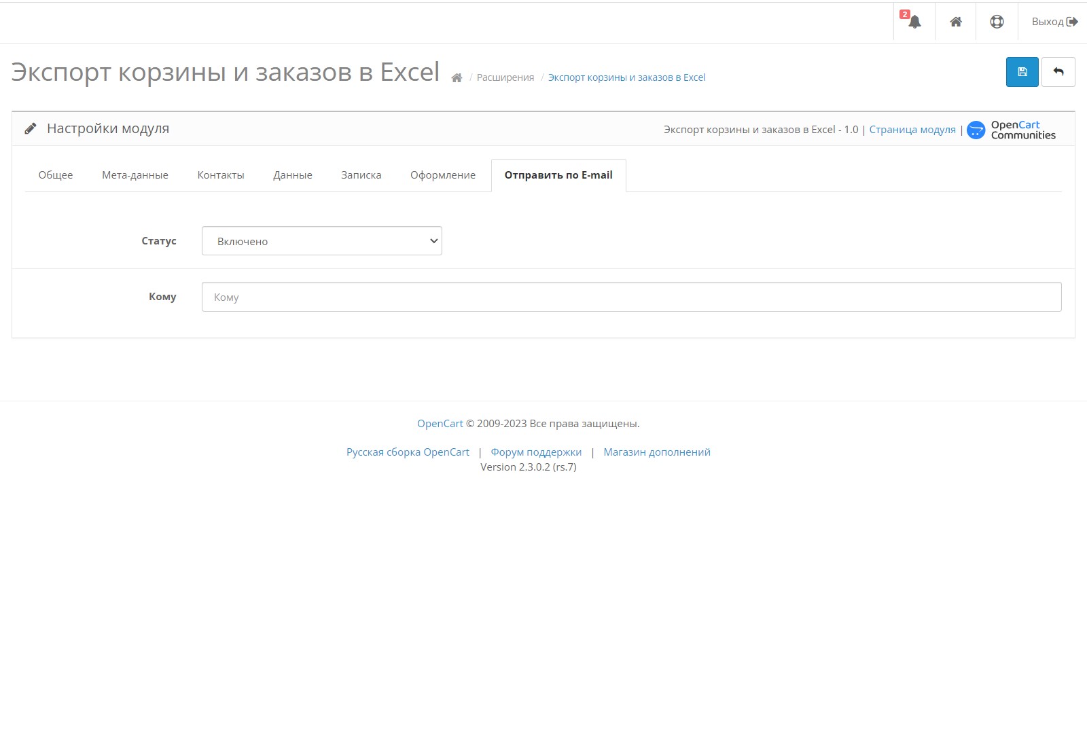Open the Оформление tab
1087x747 pixels.
pyautogui.click(x=443, y=175)
